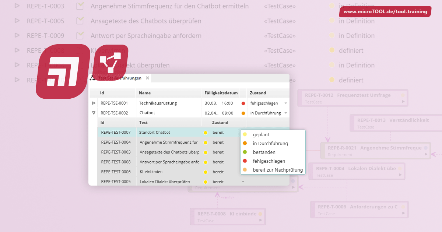442x232 pixels.
Task: Open the state dropdown of the Chatbot row
Action: (286, 113)
